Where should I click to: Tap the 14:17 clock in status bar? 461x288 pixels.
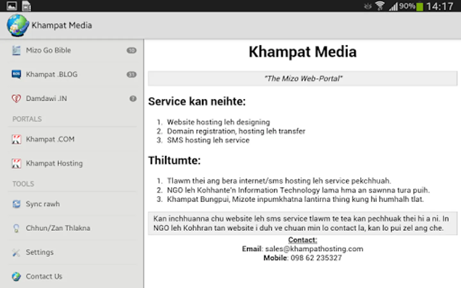tap(440, 6)
